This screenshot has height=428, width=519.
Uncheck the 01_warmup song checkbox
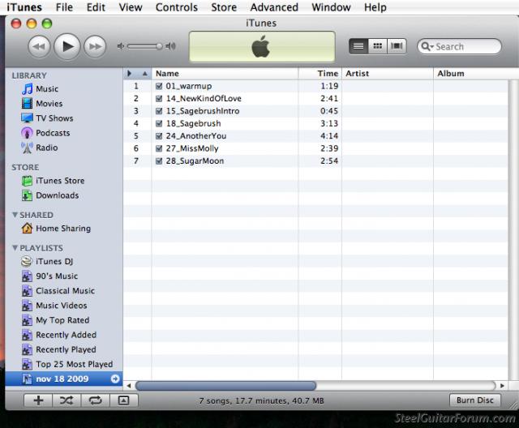160,86
